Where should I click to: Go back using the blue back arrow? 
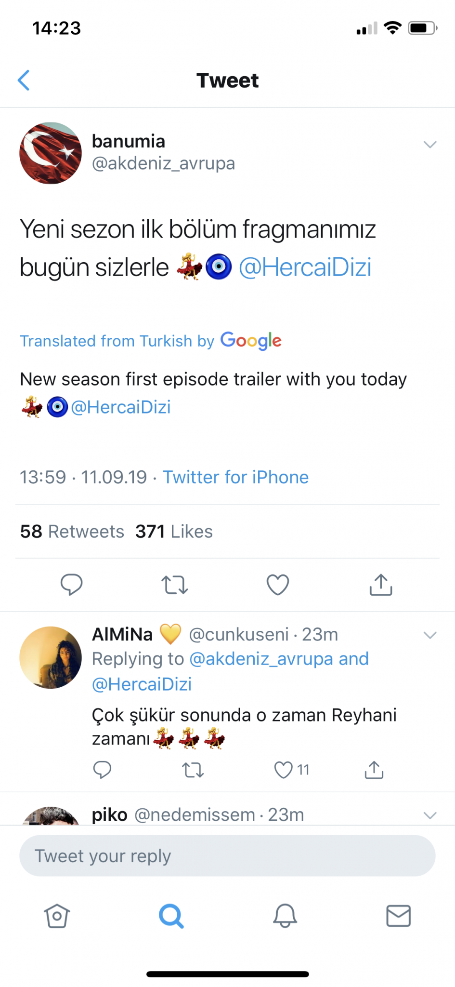[24, 80]
